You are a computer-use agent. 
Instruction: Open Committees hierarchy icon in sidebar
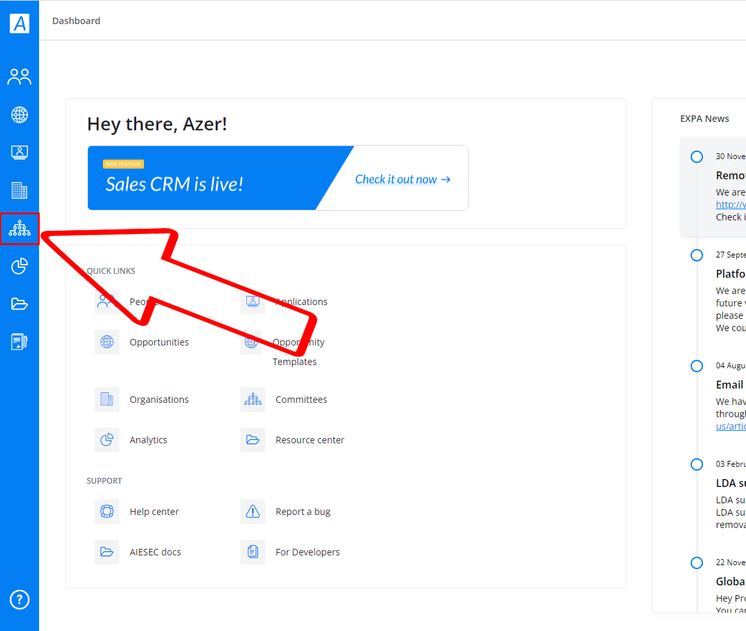click(20, 228)
